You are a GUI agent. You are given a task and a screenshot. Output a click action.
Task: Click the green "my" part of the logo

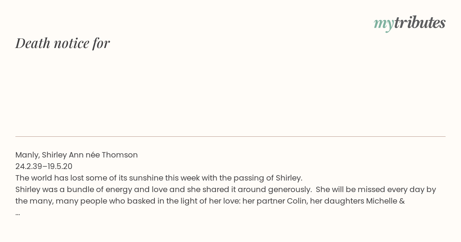tap(383, 23)
